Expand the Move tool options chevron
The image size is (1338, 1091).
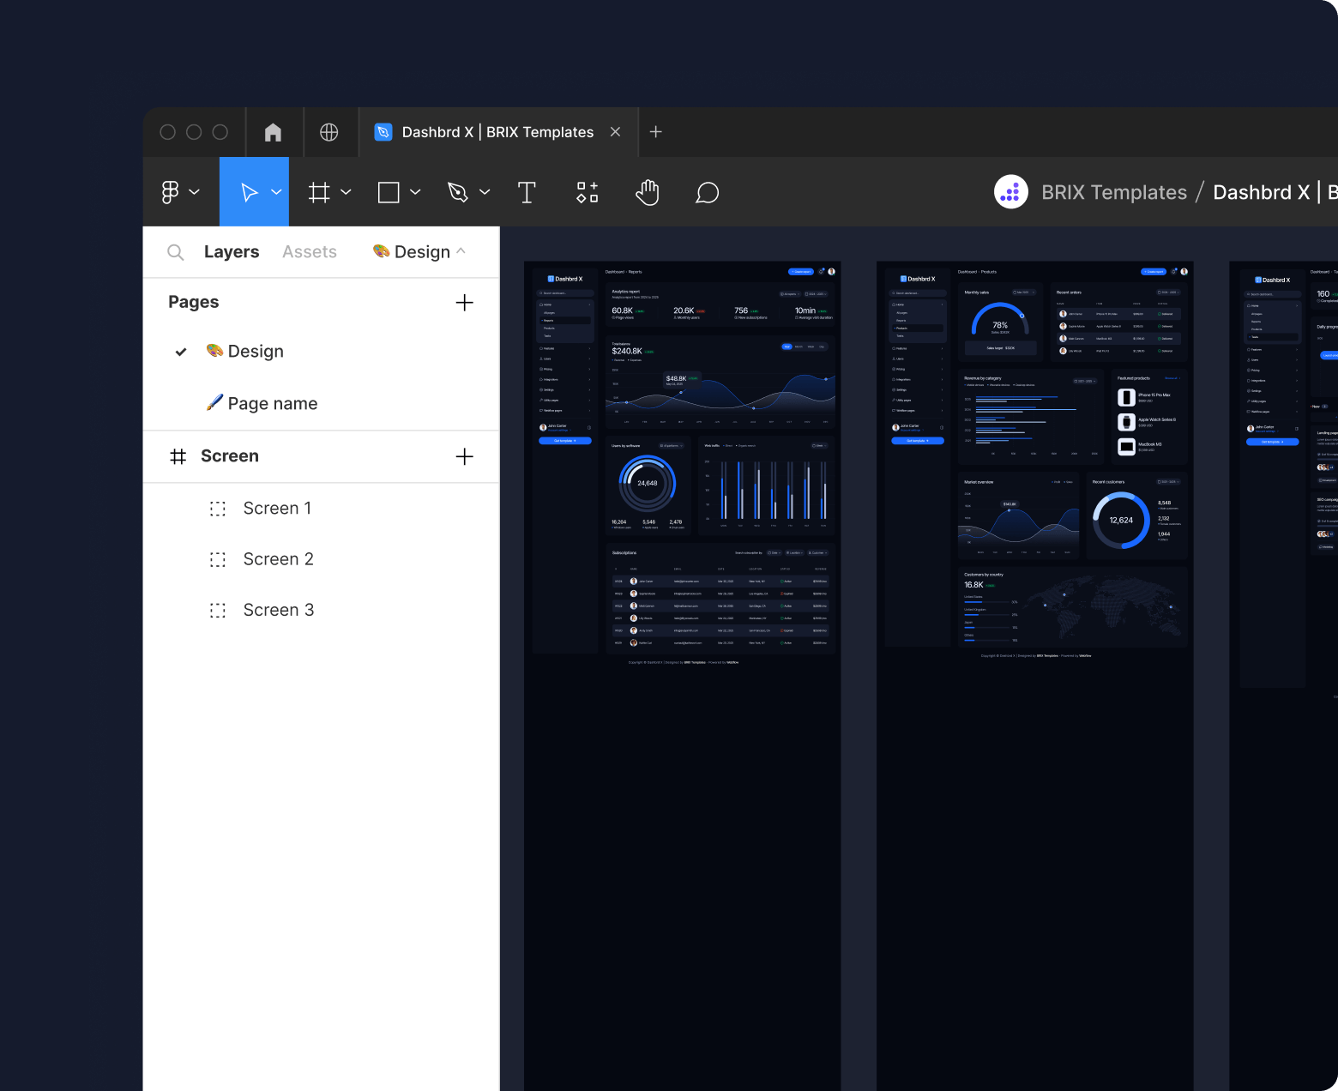pyautogui.click(x=276, y=191)
